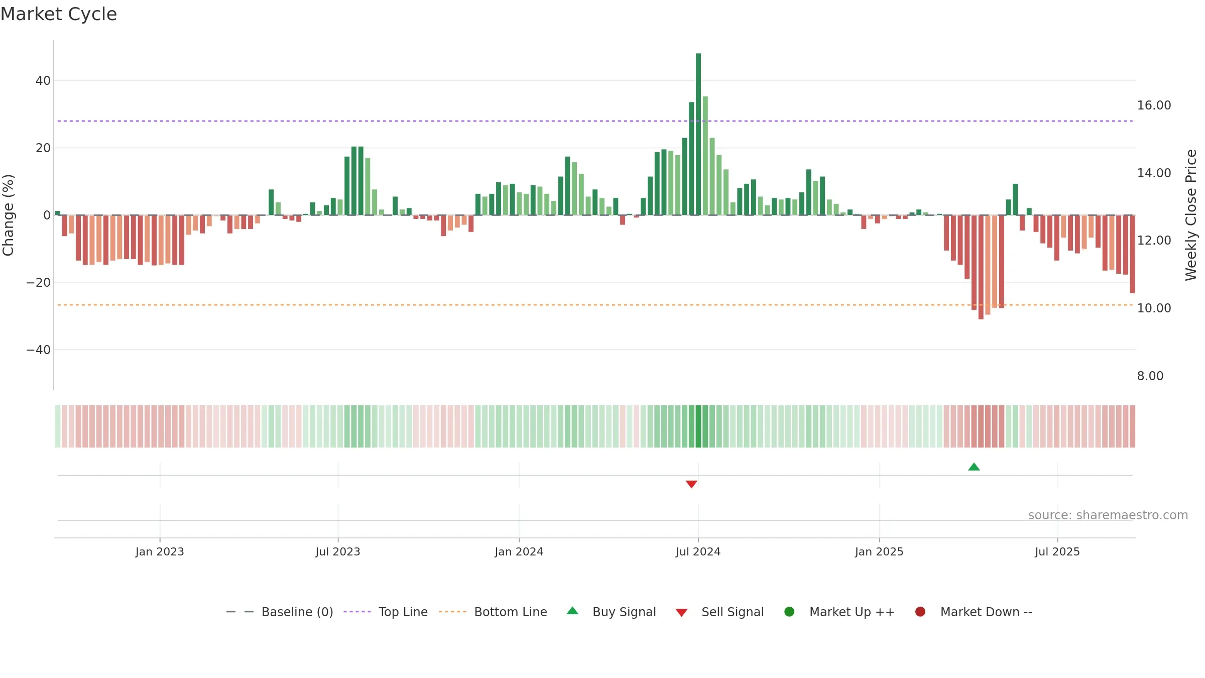Click the Change (%) y-axis title
Viewport: 1205px width, 678px height.
8,215
